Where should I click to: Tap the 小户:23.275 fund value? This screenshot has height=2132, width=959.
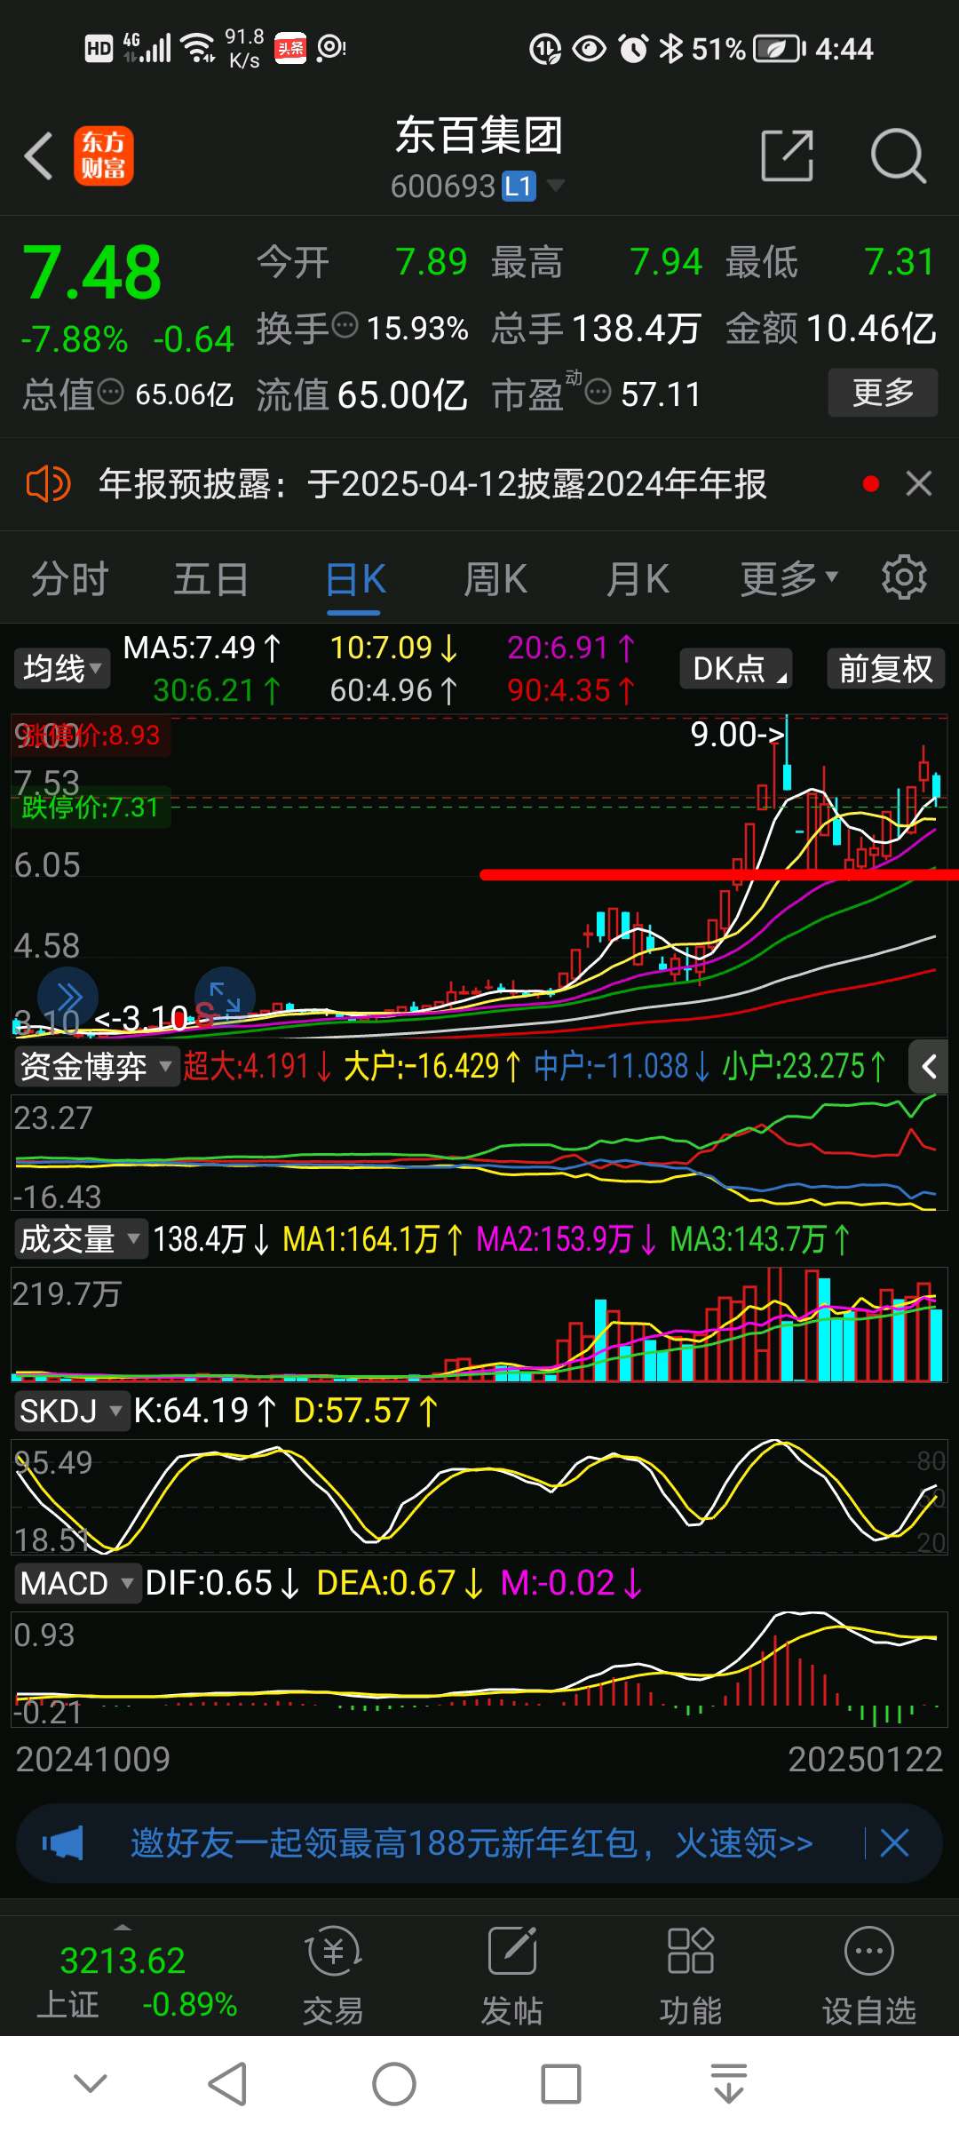[804, 1066]
